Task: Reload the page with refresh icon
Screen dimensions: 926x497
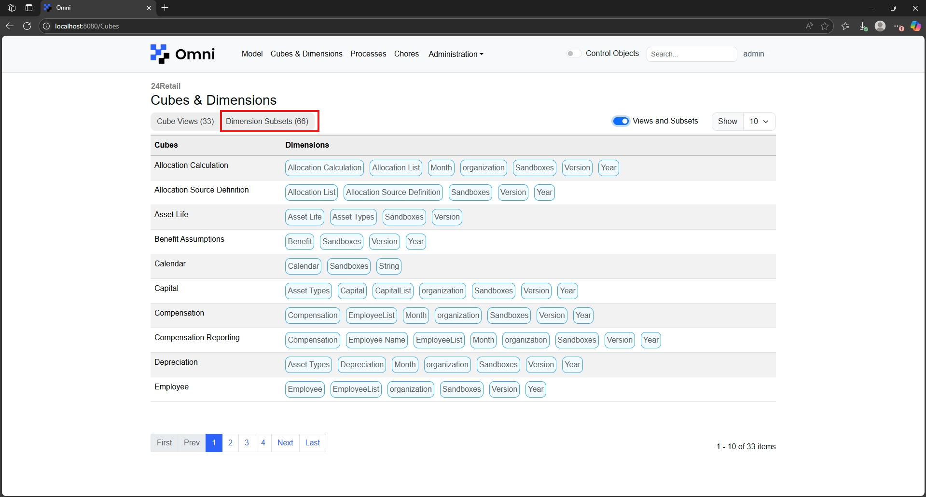Action: coord(27,26)
